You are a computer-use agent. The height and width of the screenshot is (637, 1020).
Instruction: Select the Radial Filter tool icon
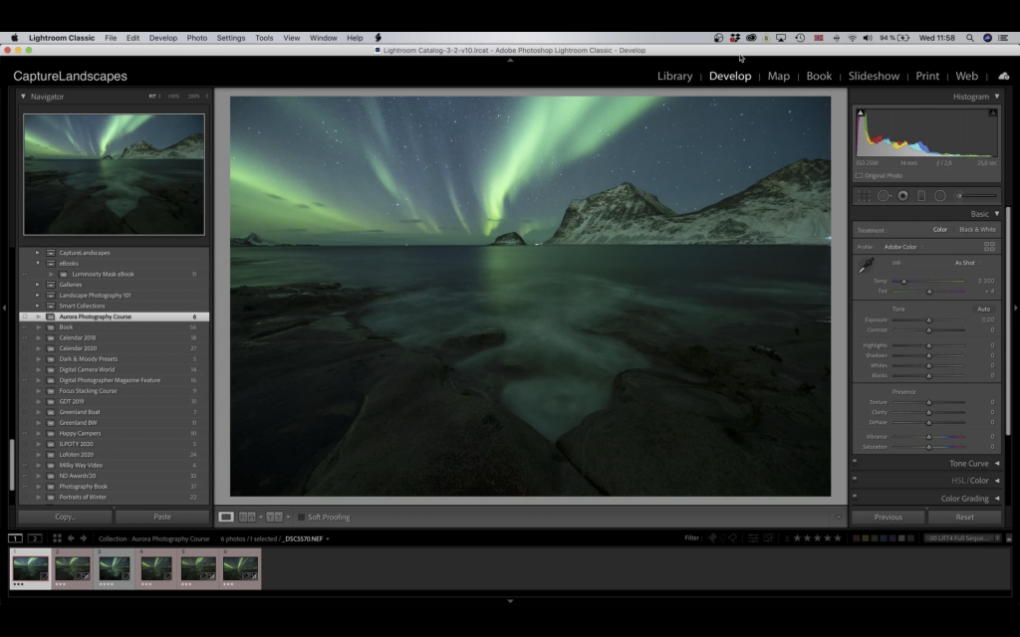940,196
